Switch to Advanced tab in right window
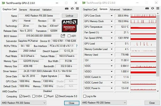The image size is (161, 106). tap(115, 9)
